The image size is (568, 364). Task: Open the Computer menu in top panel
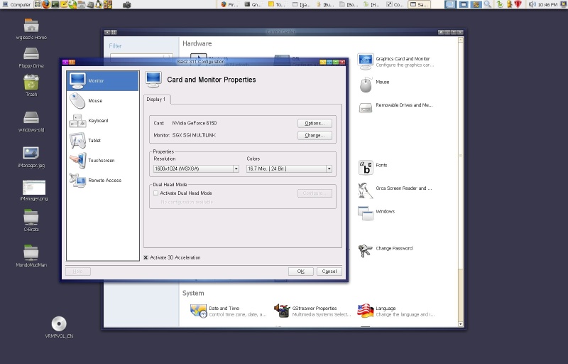pyautogui.click(x=16, y=4)
